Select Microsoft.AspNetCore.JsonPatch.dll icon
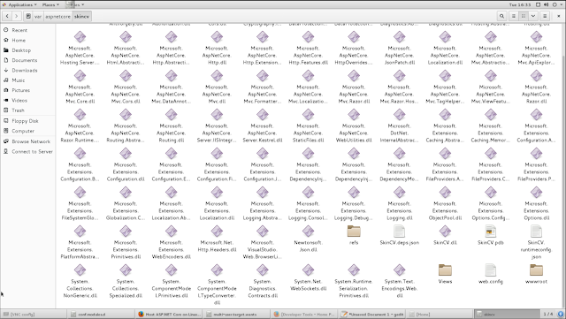The height and width of the screenshot is (319, 566). coord(399,37)
